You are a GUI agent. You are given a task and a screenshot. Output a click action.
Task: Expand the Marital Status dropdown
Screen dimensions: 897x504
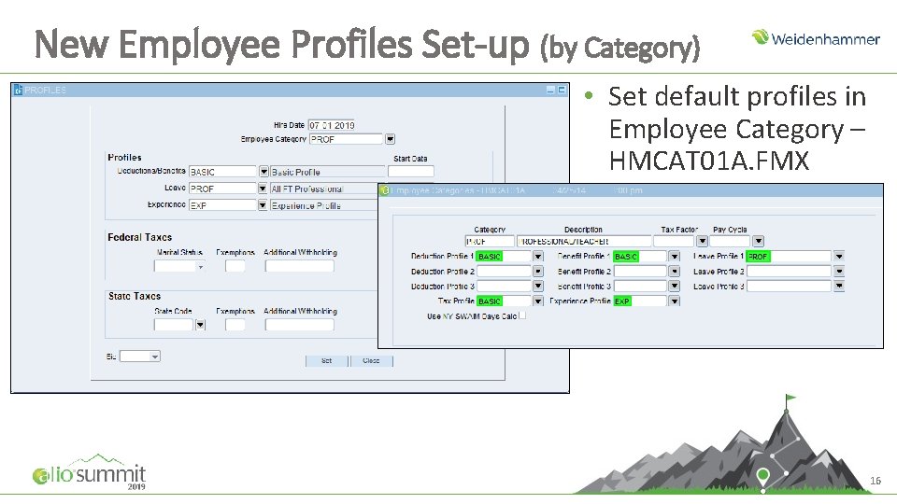click(x=200, y=267)
